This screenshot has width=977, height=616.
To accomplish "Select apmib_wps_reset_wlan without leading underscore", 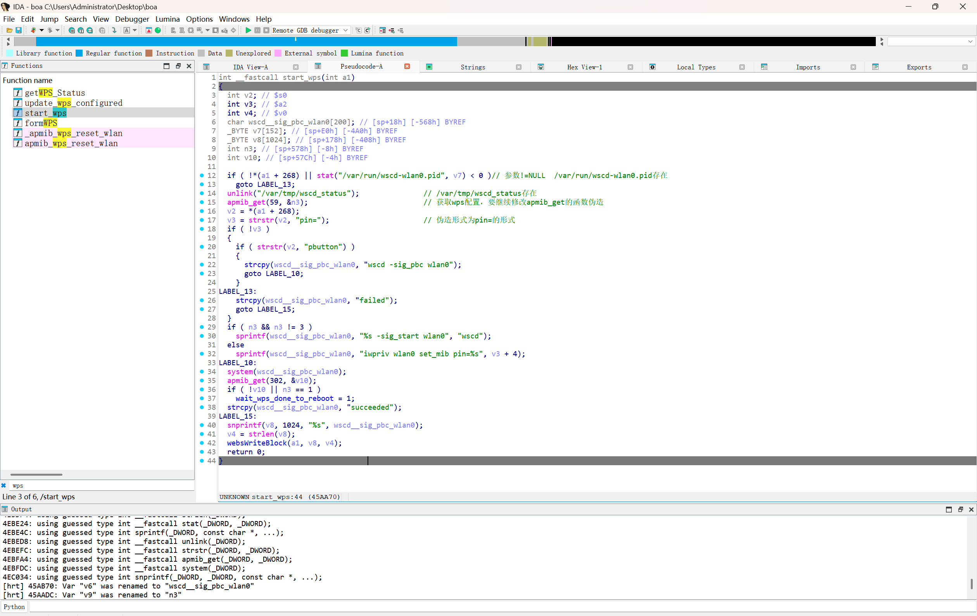I will click(71, 143).
